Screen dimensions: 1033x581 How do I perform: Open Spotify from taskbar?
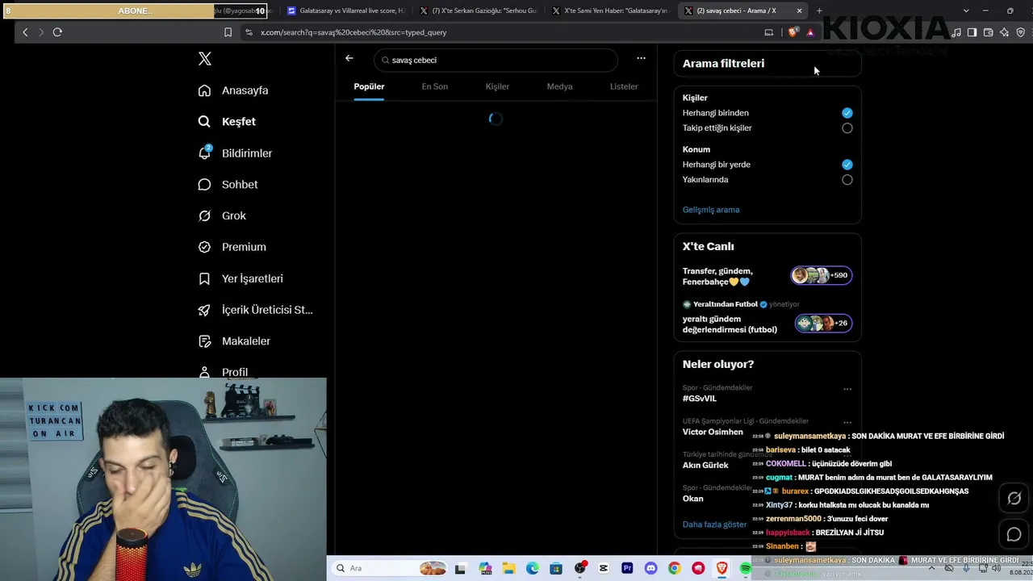pyautogui.click(x=746, y=569)
